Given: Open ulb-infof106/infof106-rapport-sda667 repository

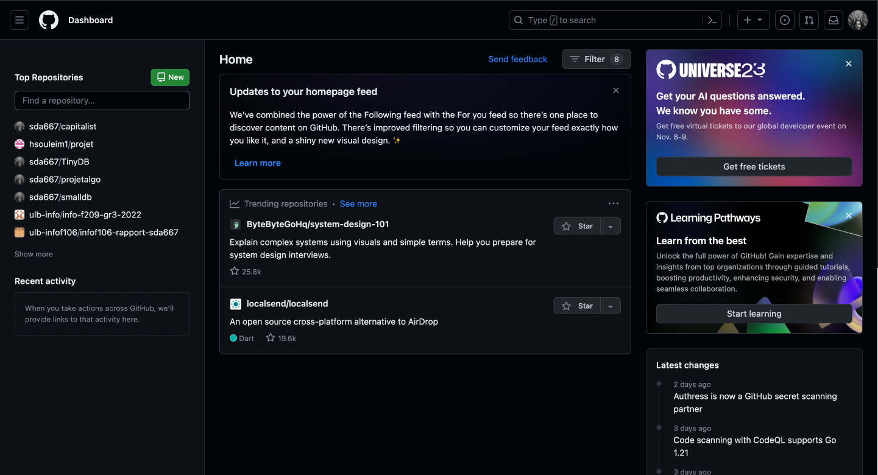Looking at the screenshot, I should point(104,233).
